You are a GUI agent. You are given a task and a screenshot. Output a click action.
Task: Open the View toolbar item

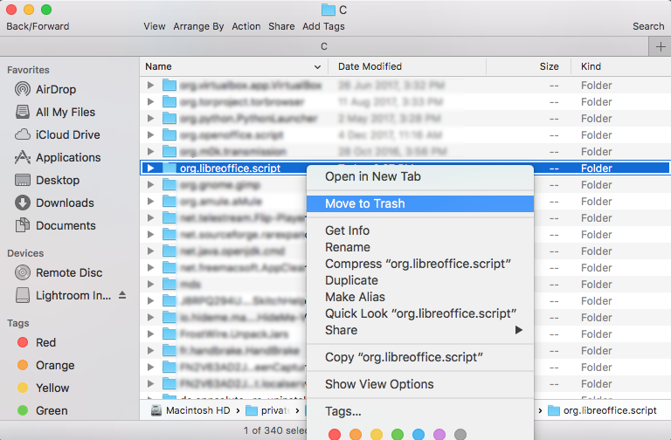pos(155,26)
